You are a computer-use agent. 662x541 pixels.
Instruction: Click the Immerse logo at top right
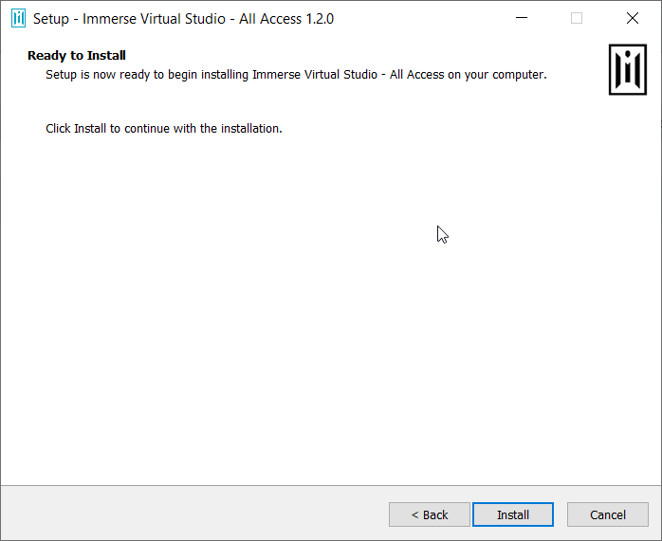627,68
